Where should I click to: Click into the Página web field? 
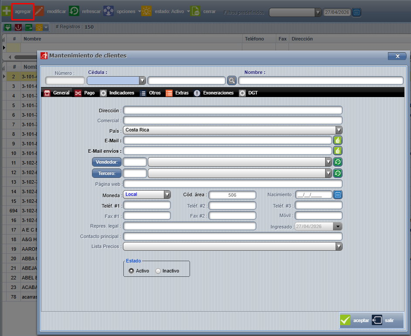pos(233,184)
